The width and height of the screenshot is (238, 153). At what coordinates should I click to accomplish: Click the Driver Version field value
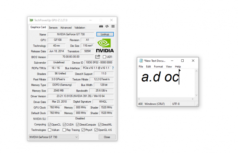(81, 96)
